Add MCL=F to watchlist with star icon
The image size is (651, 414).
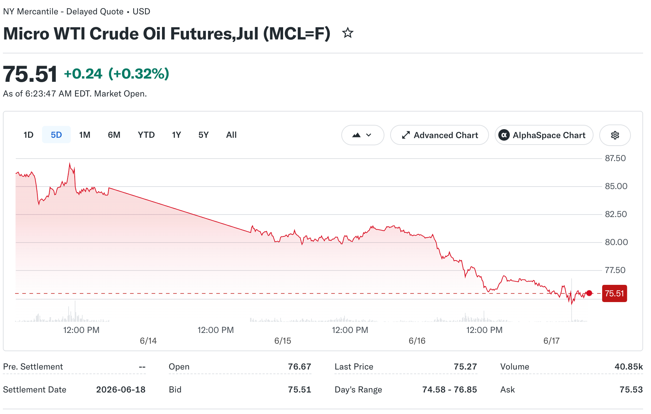click(x=347, y=33)
